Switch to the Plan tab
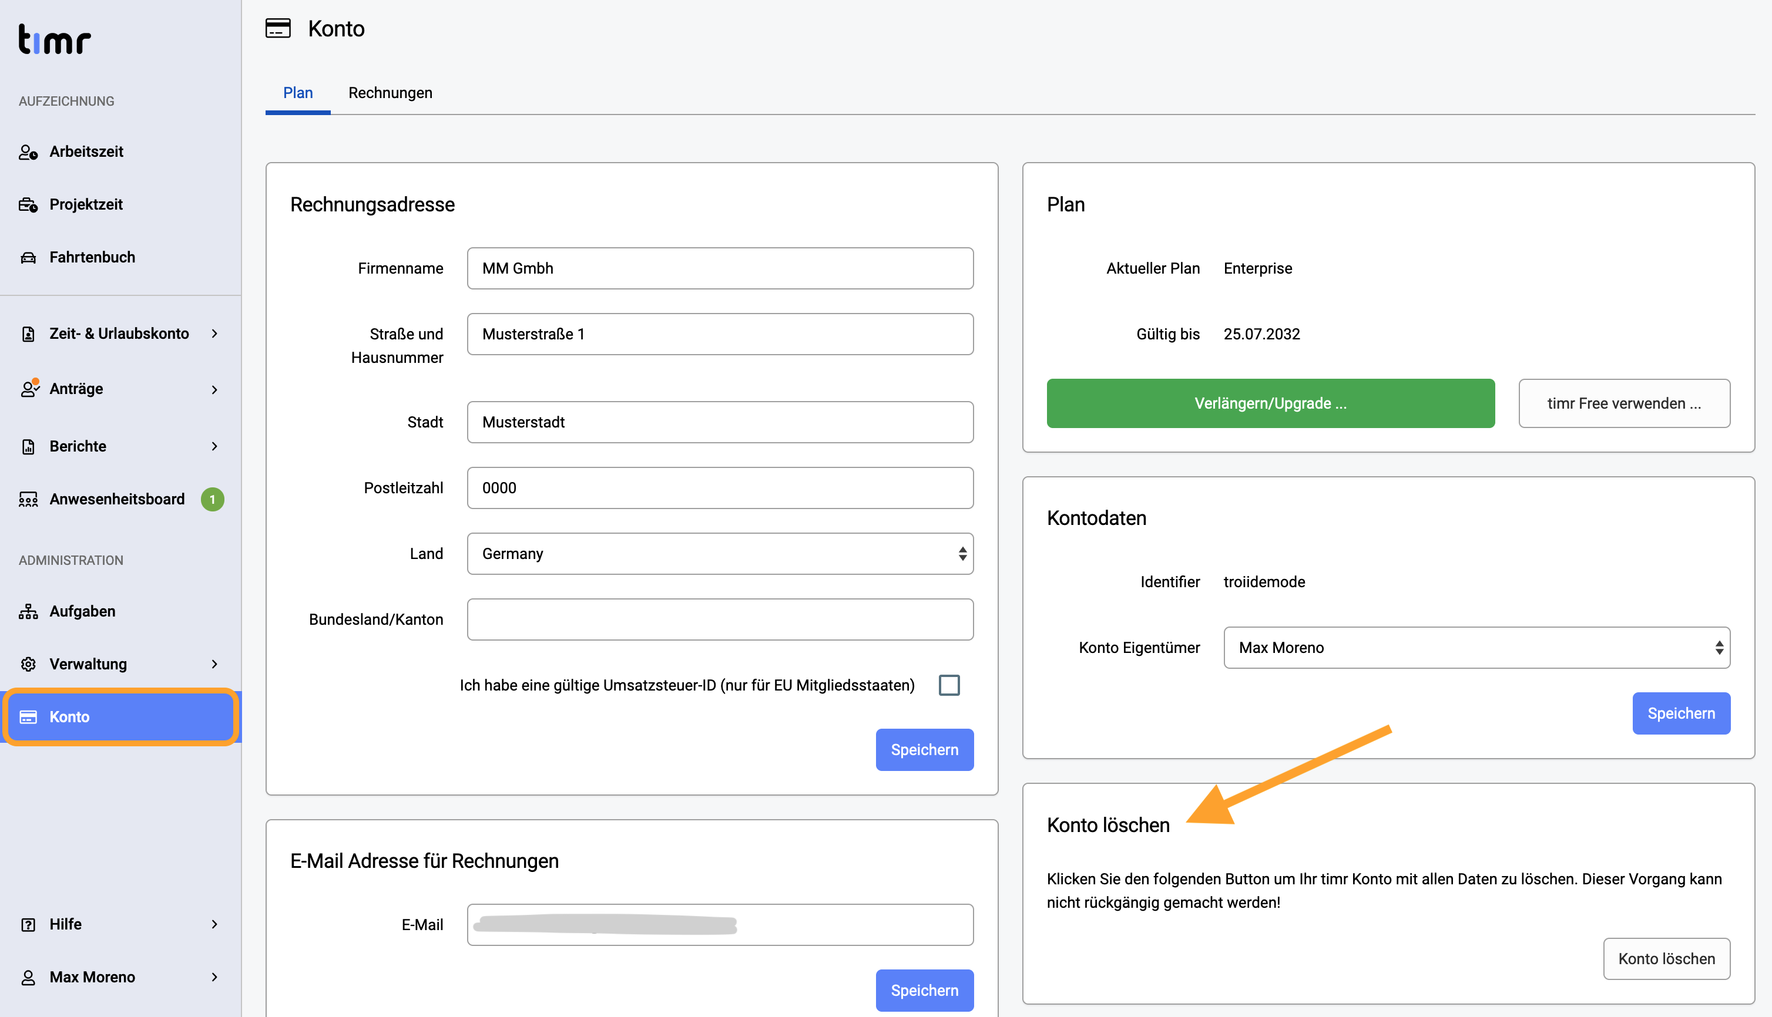Screen dimensions: 1772x1017 (x=298, y=93)
